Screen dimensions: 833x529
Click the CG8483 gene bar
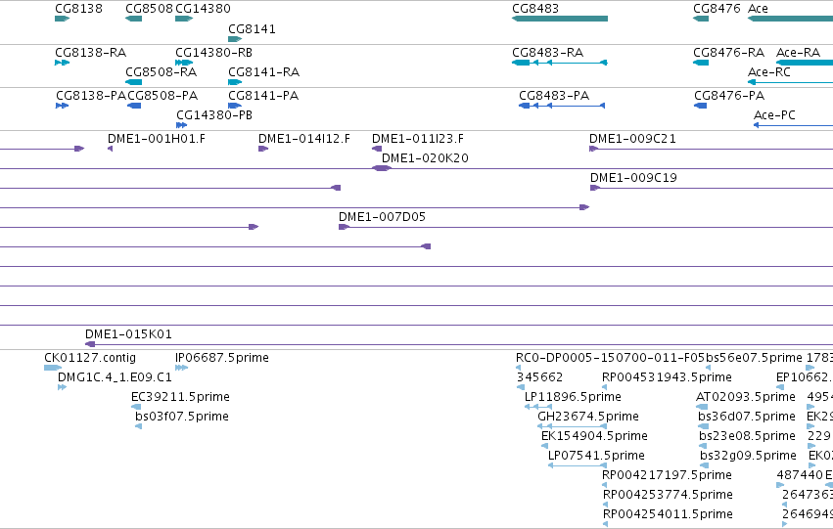point(560,19)
